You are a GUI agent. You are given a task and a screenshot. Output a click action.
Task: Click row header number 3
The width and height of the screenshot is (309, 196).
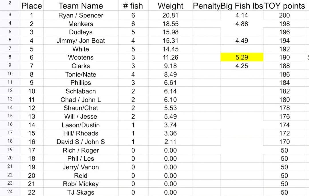10,15
